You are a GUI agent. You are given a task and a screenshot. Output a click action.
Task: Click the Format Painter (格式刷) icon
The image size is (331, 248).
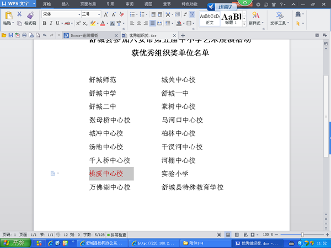tap(26, 24)
